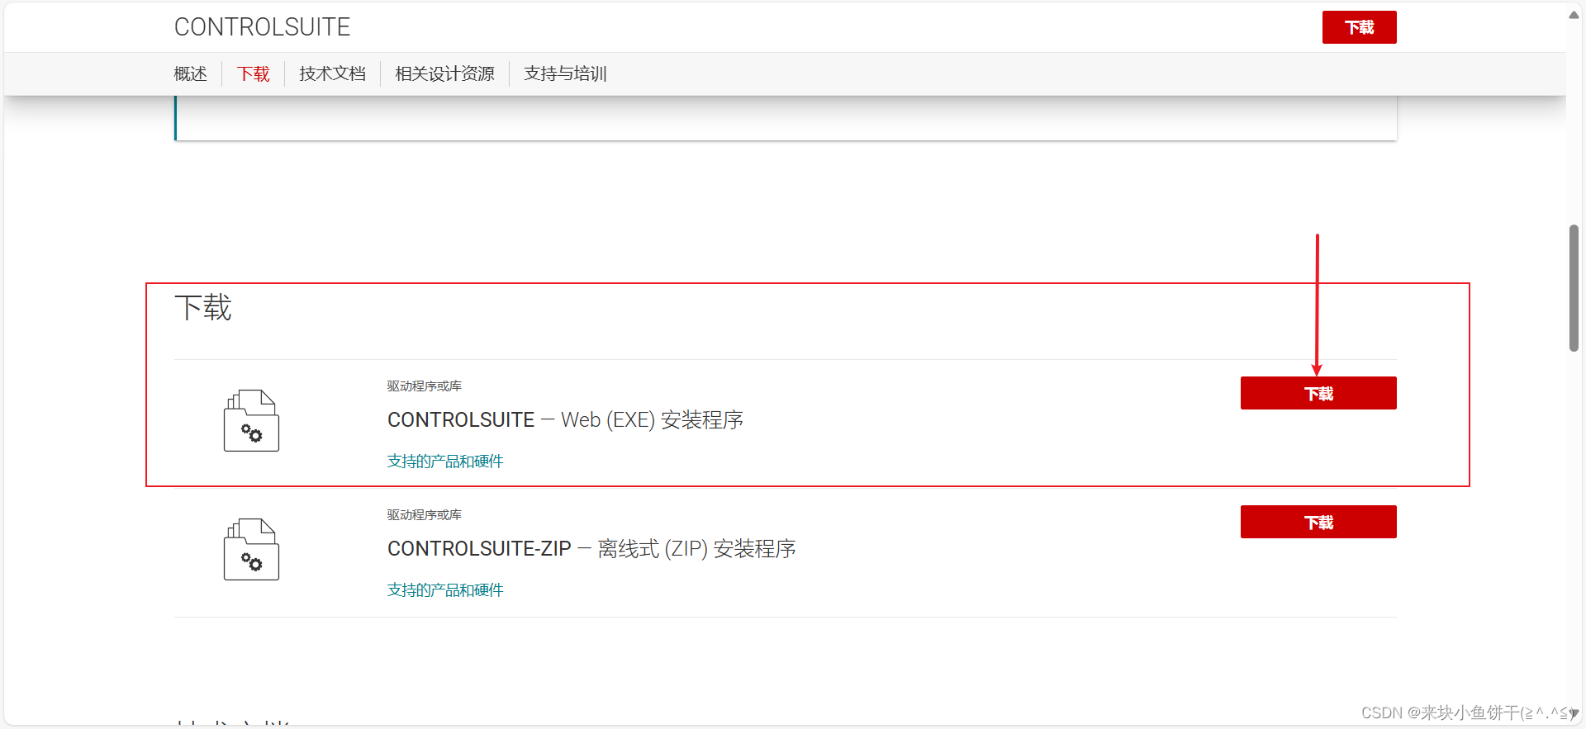Click the CONTROLSUITE — Web (EXE) 安装程序 title
This screenshot has height=729, width=1586.
(x=565, y=420)
